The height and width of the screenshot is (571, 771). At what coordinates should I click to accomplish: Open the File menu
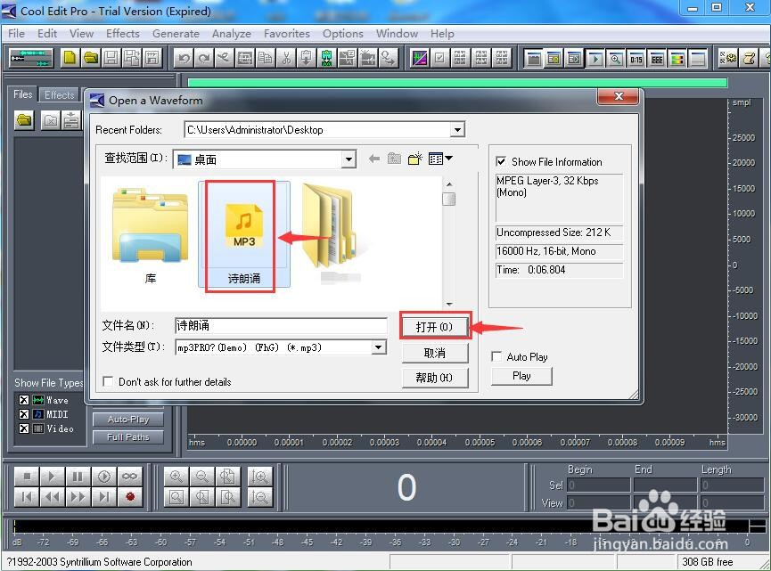click(x=16, y=34)
